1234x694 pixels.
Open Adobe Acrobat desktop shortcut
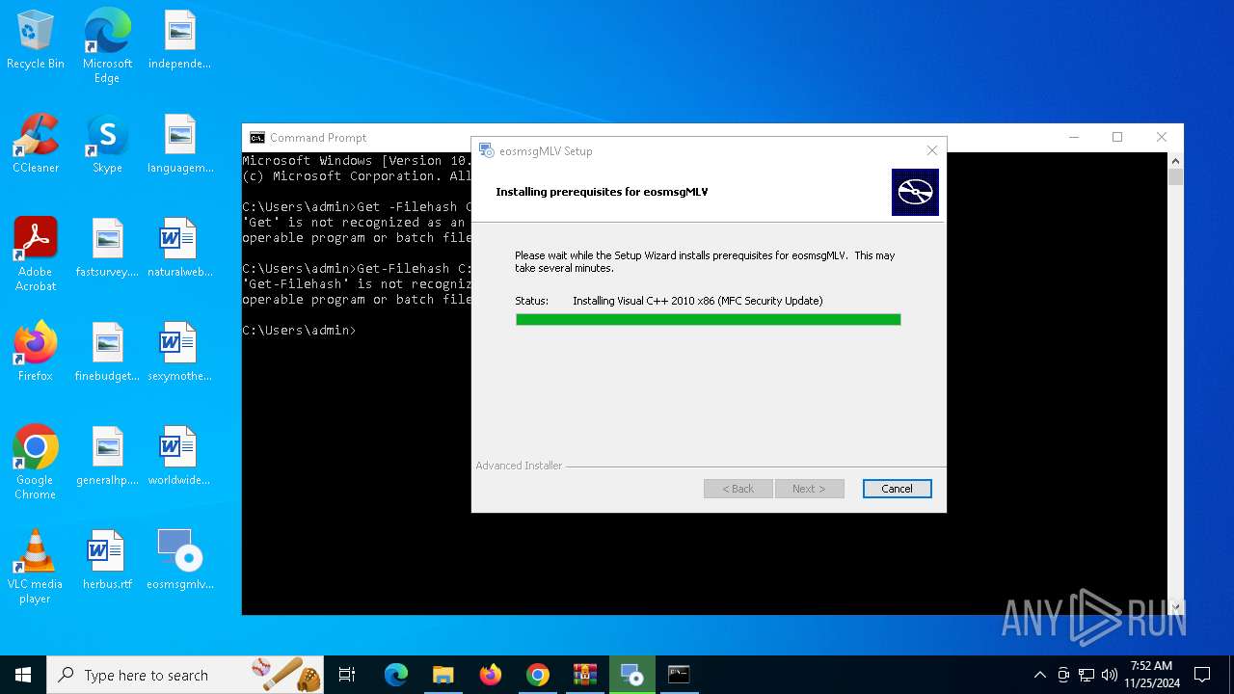(x=36, y=254)
